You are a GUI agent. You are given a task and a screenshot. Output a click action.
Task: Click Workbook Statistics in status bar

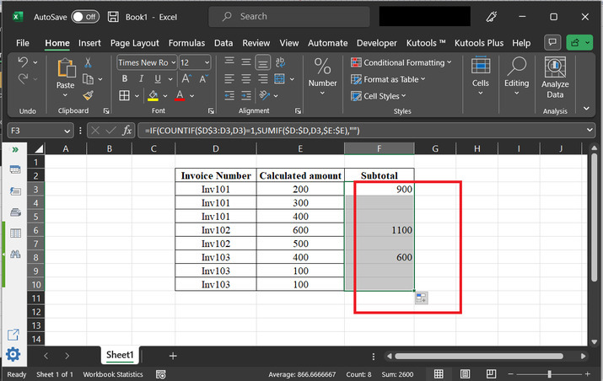112,374
